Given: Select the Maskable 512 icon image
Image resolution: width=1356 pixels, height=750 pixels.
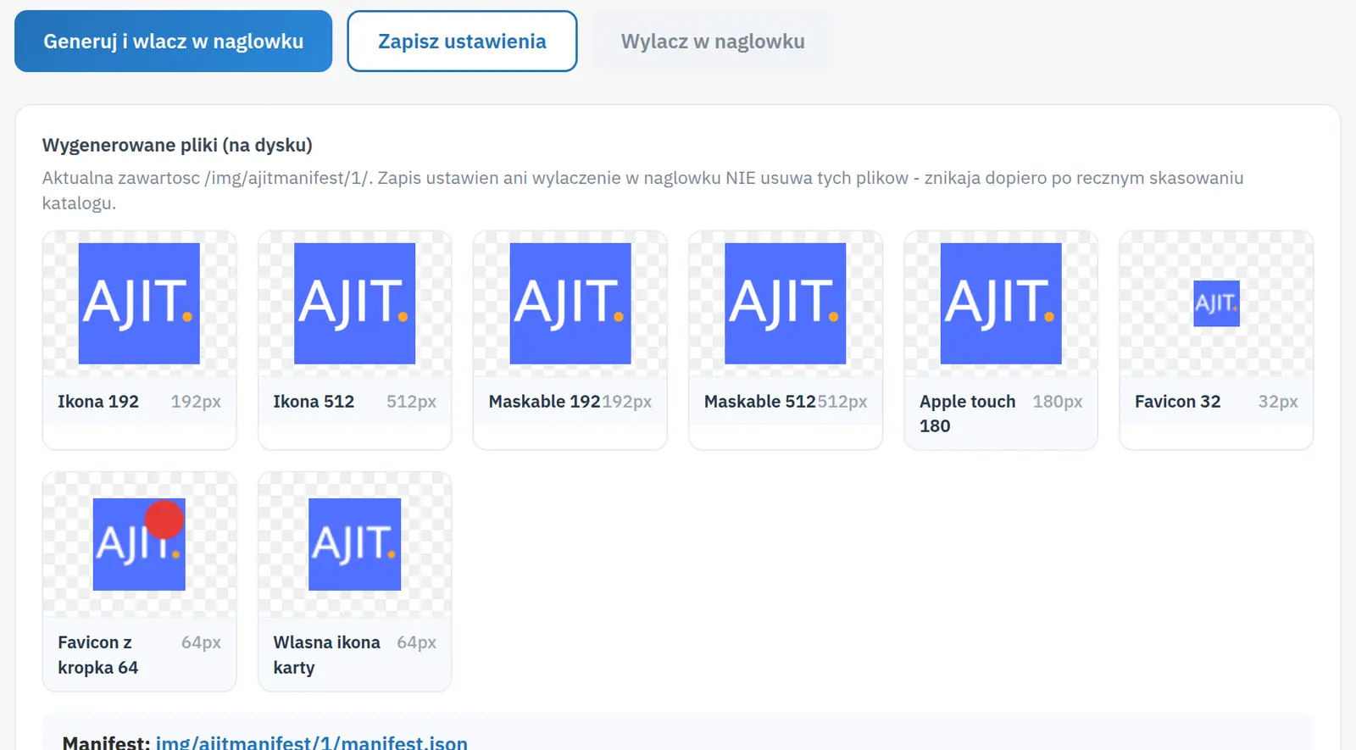Looking at the screenshot, I should click(x=786, y=303).
